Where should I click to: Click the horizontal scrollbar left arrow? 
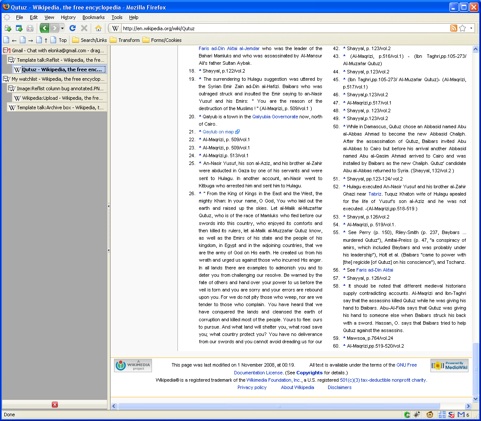pos(114,406)
